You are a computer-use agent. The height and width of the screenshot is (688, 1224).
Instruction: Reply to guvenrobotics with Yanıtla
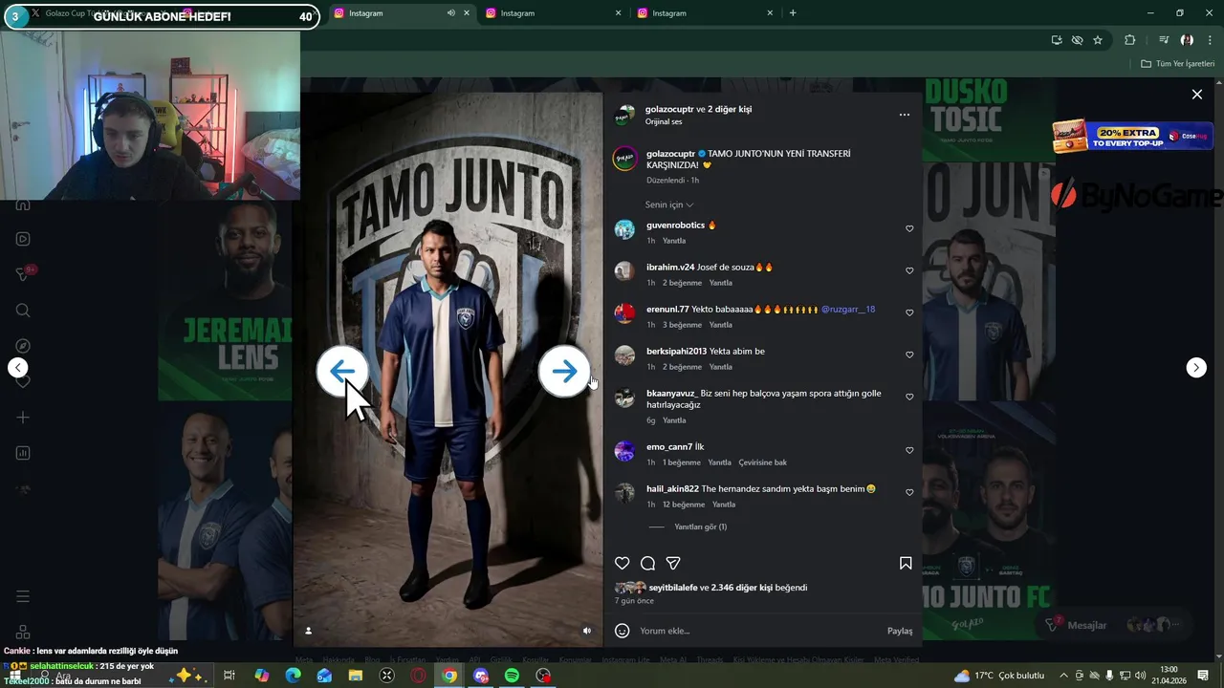click(x=674, y=241)
